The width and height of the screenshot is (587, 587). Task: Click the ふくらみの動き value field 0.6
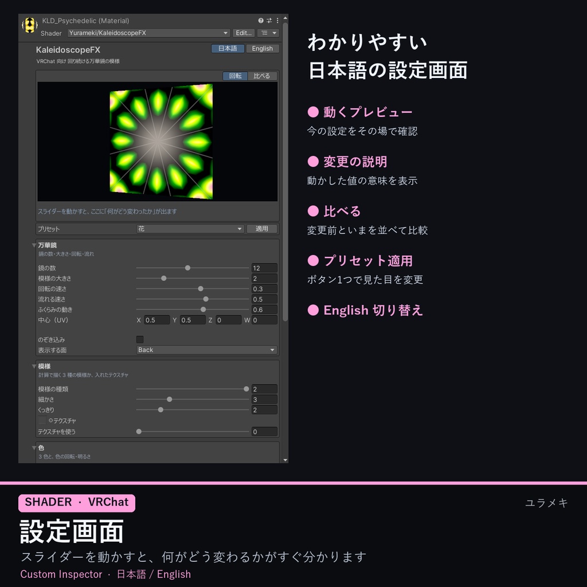pos(264,310)
